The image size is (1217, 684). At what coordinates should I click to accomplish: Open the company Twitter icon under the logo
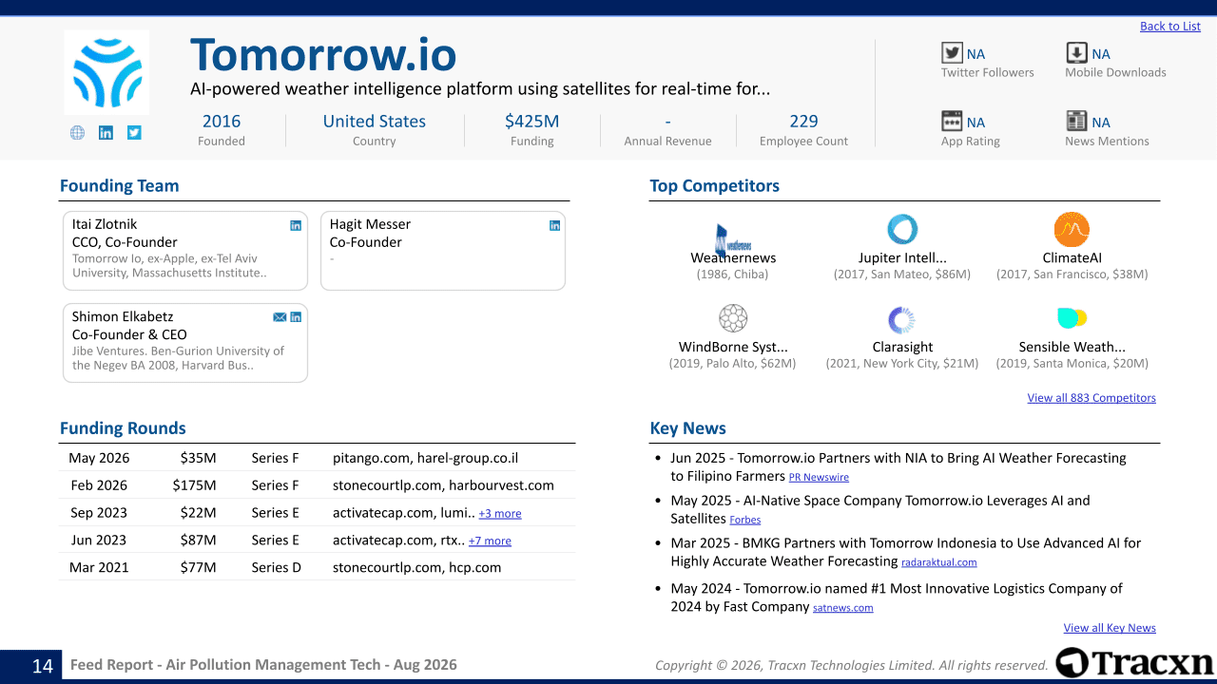tap(134, 133)
